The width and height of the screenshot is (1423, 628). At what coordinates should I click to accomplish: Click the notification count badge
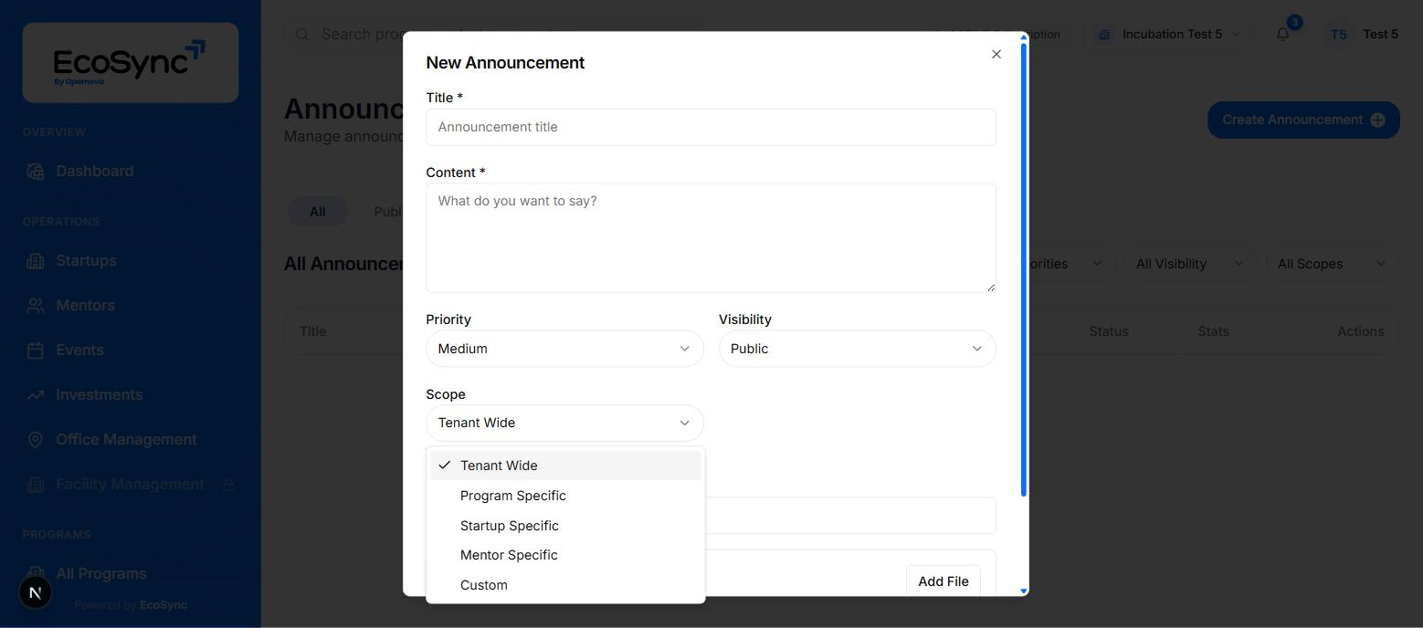pyautogui.click(x=1294, y=23)
